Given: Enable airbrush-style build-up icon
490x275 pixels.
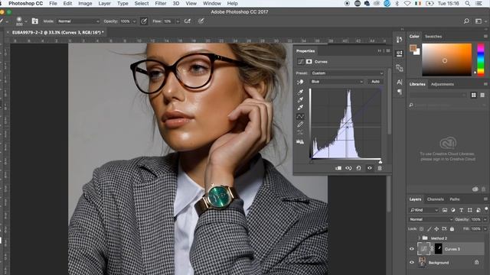Looking at the screenshot, I should (187, 21).
